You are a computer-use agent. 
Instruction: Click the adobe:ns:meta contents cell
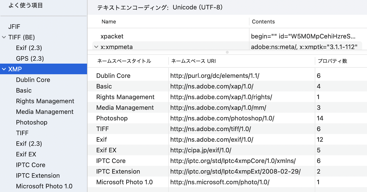(x=304, y=47)
